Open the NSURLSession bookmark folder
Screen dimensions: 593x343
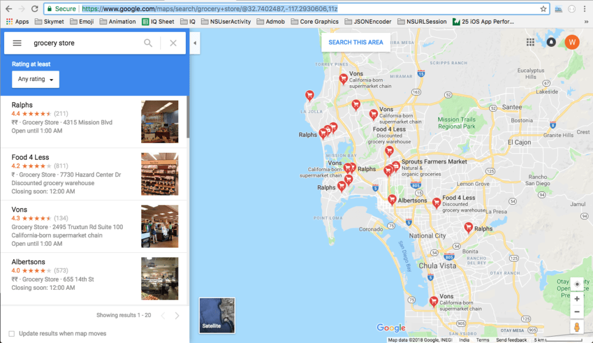pos(422,21)
